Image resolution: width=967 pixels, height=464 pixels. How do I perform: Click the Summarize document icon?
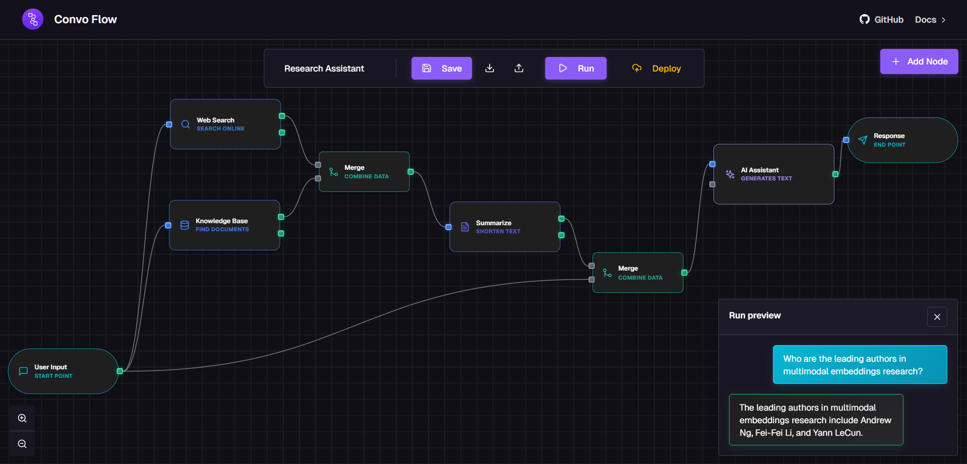tap(464, 227)
